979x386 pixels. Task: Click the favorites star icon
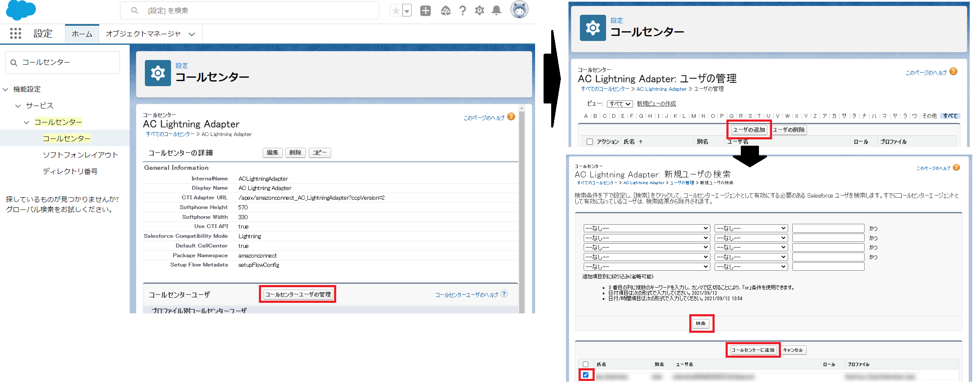[396, 11]
